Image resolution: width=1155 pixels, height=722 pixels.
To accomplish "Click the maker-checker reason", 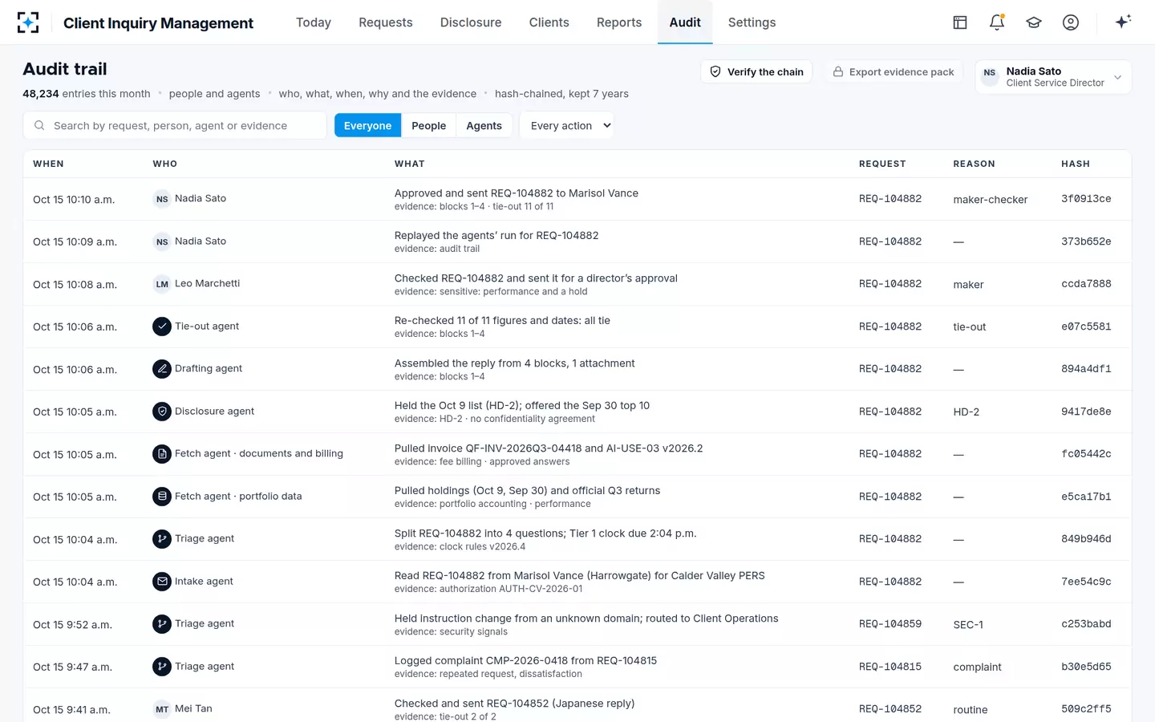I will (x=990, y=200).
